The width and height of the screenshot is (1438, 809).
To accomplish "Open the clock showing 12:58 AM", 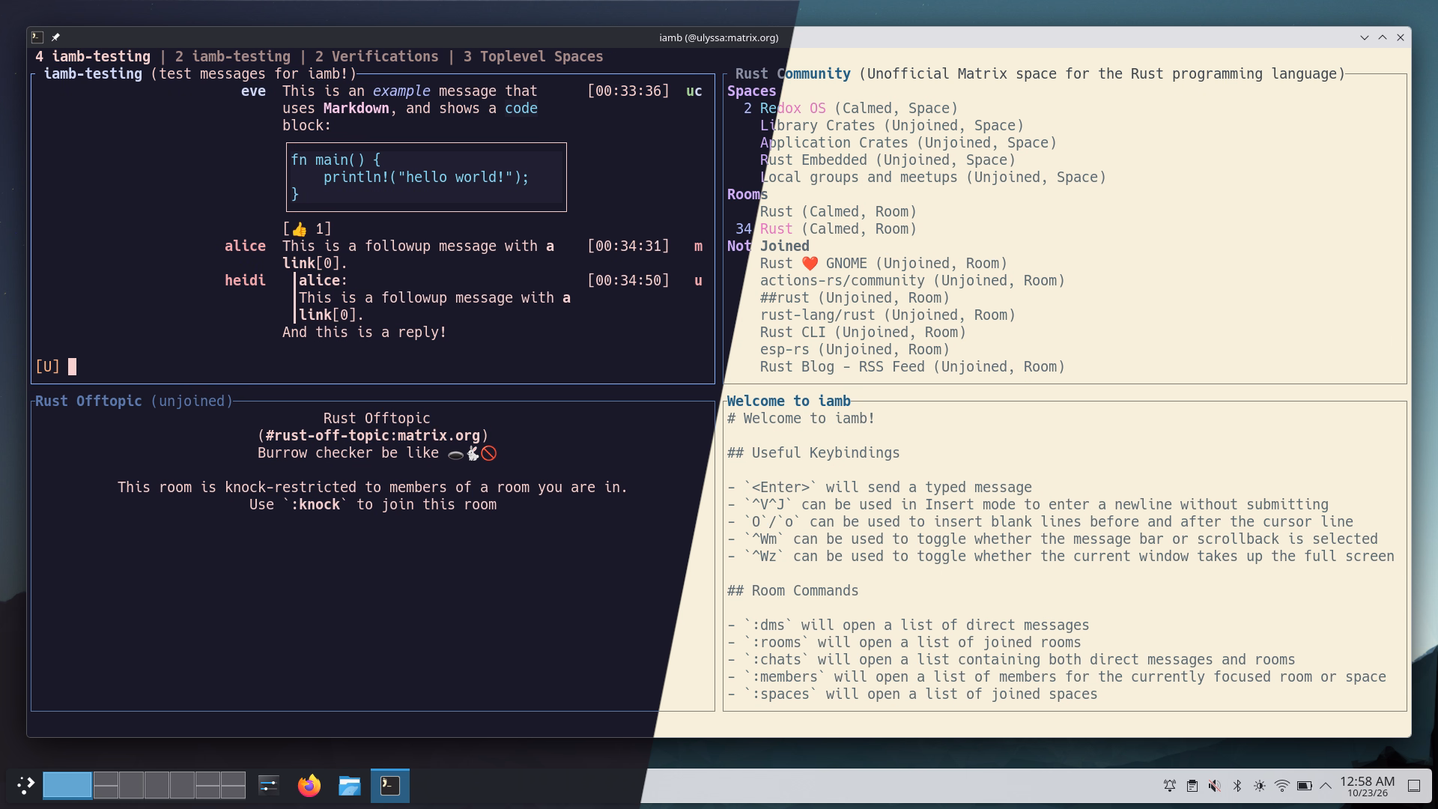I will [x=1367, y=786].
